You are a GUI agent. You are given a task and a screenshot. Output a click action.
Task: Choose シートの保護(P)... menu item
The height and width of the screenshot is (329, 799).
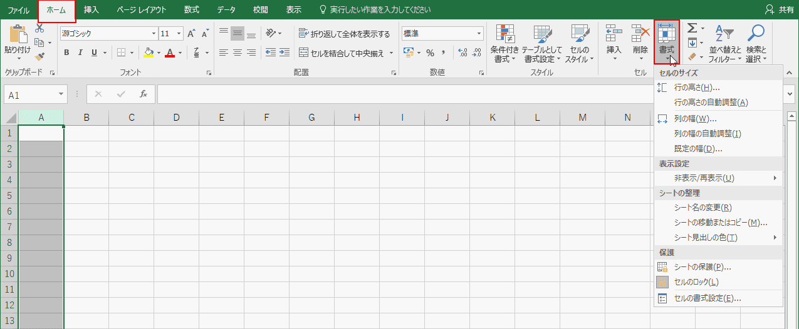(x=718, y=267)
